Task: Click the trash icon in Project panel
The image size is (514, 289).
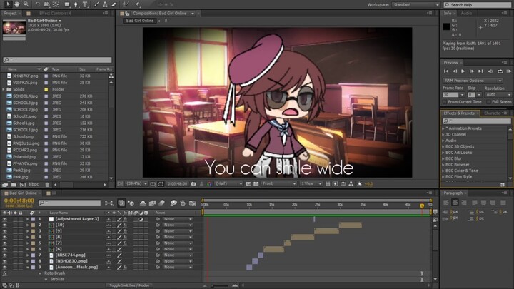Action: [x=47, y=185]
